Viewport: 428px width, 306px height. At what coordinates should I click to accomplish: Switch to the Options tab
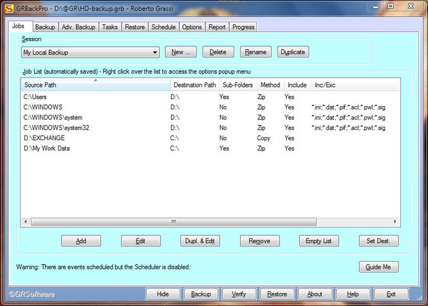(192, 27)
